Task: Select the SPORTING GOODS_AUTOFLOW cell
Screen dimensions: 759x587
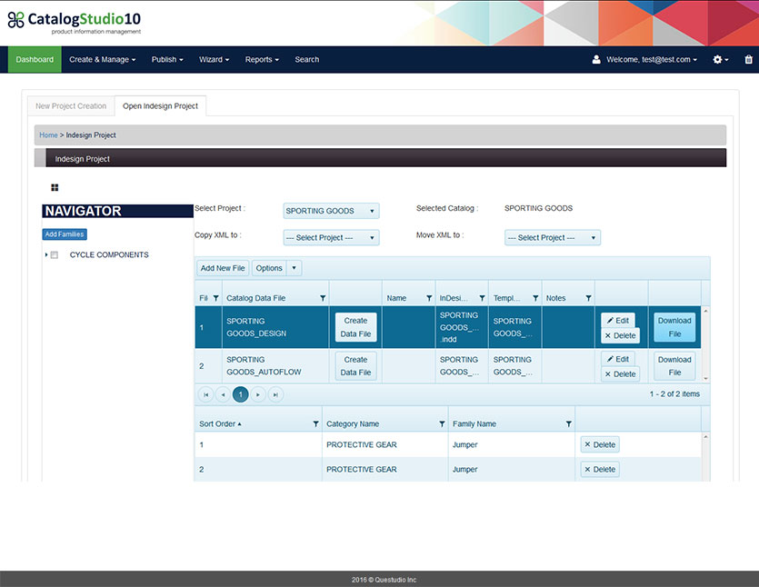Action: 275,366
